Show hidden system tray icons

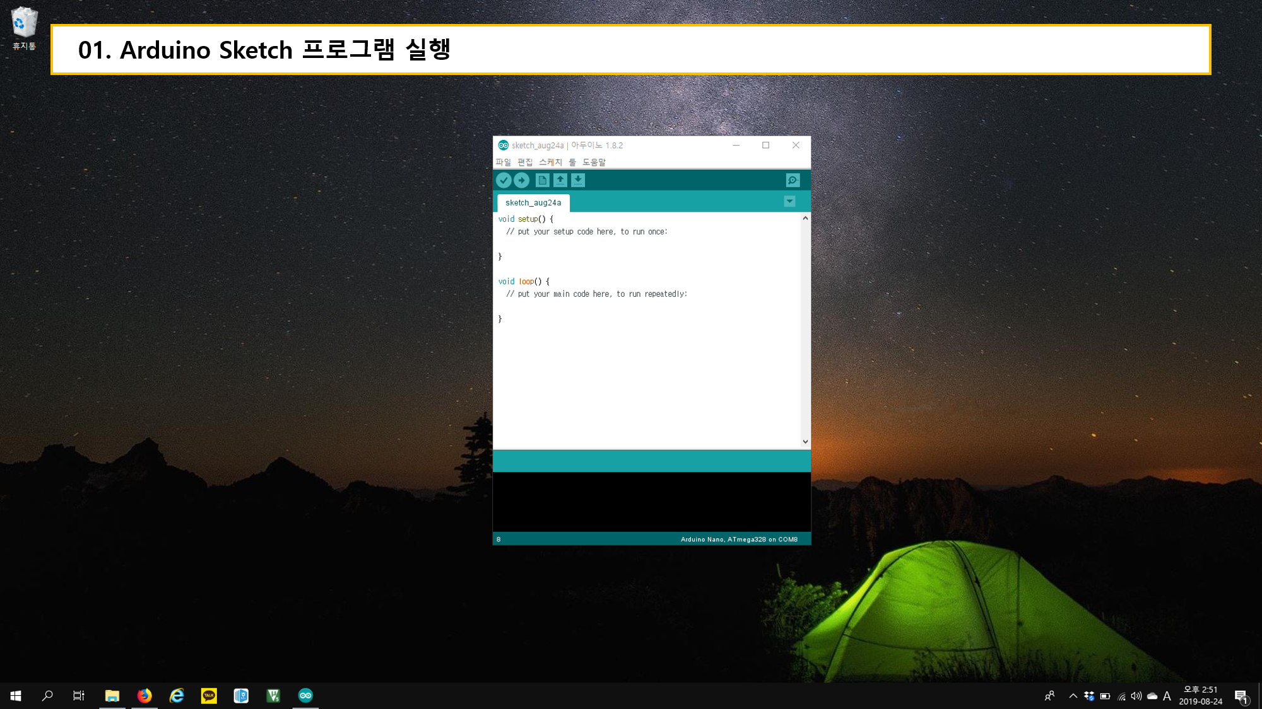click(x=1073, y=696)
